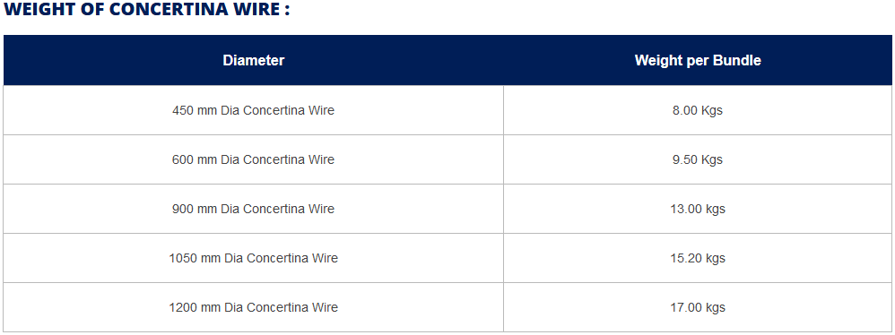This screenshot has width=895, height=335.
Task: Click the 9.50 Kgs weight value
Action: click(x=698, y=159)
